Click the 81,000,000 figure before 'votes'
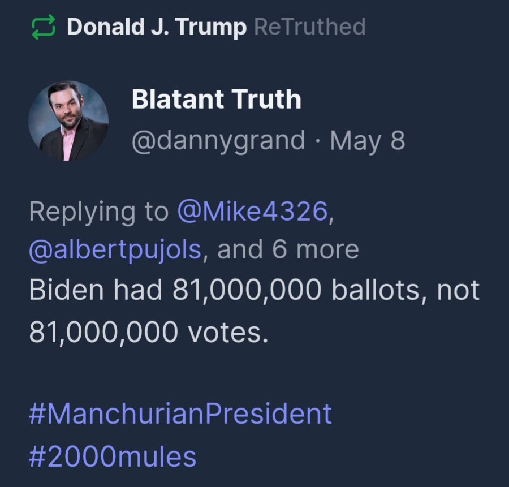The width and height of the screenshot is (509, 487). point(103,332)
